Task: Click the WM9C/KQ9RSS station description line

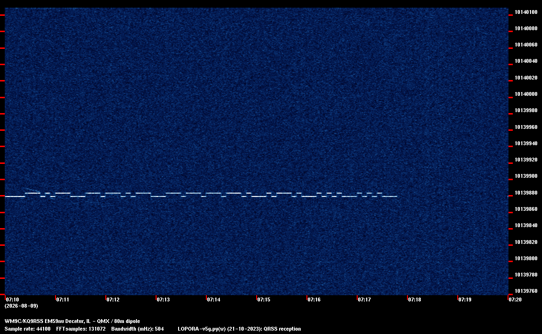Action: [x=72, y=321]
